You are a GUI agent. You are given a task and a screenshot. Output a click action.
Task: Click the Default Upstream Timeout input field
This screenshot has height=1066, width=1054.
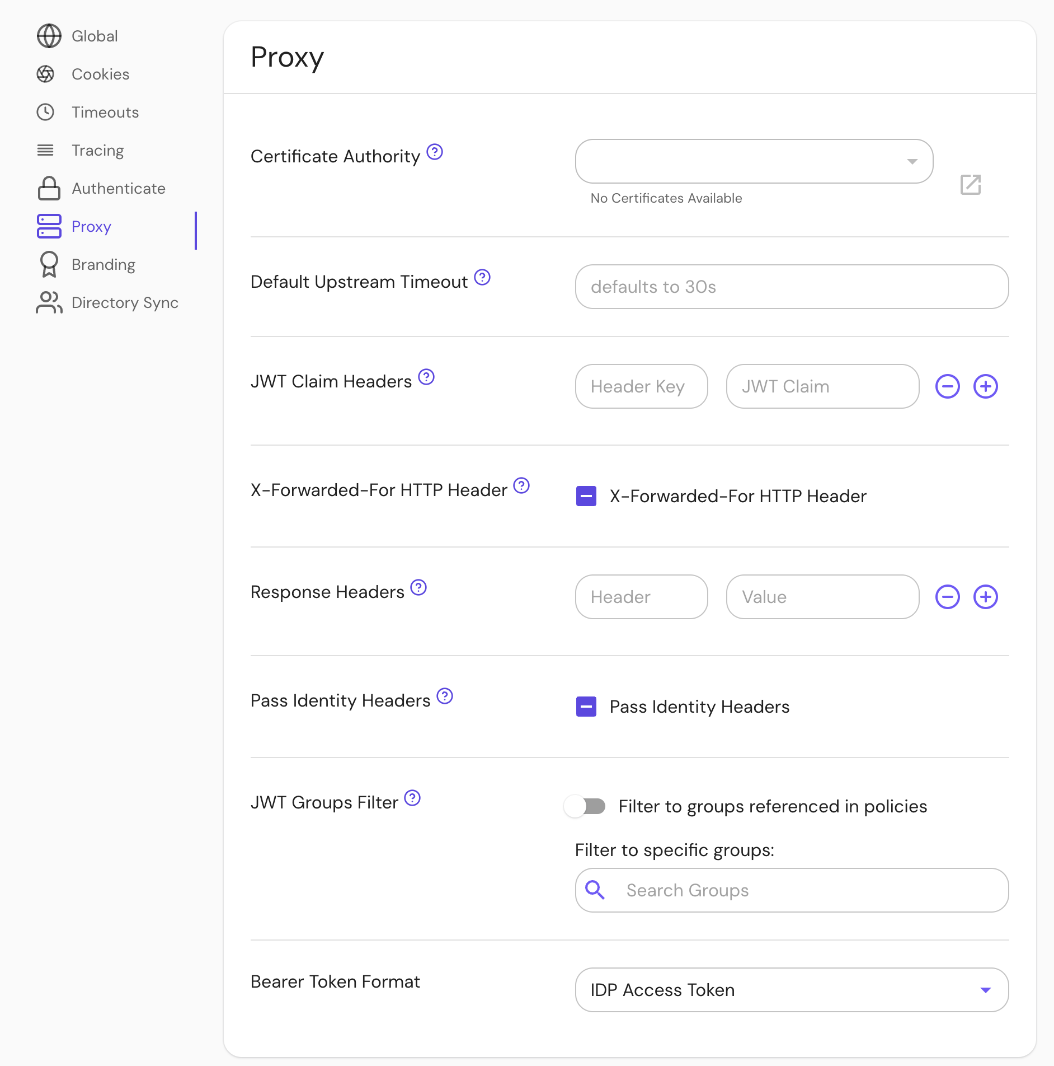click(x=791, y=287)
